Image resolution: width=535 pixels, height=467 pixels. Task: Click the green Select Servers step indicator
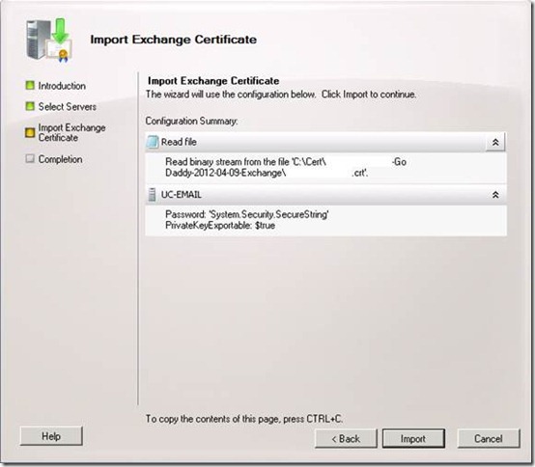click(30, 106)
